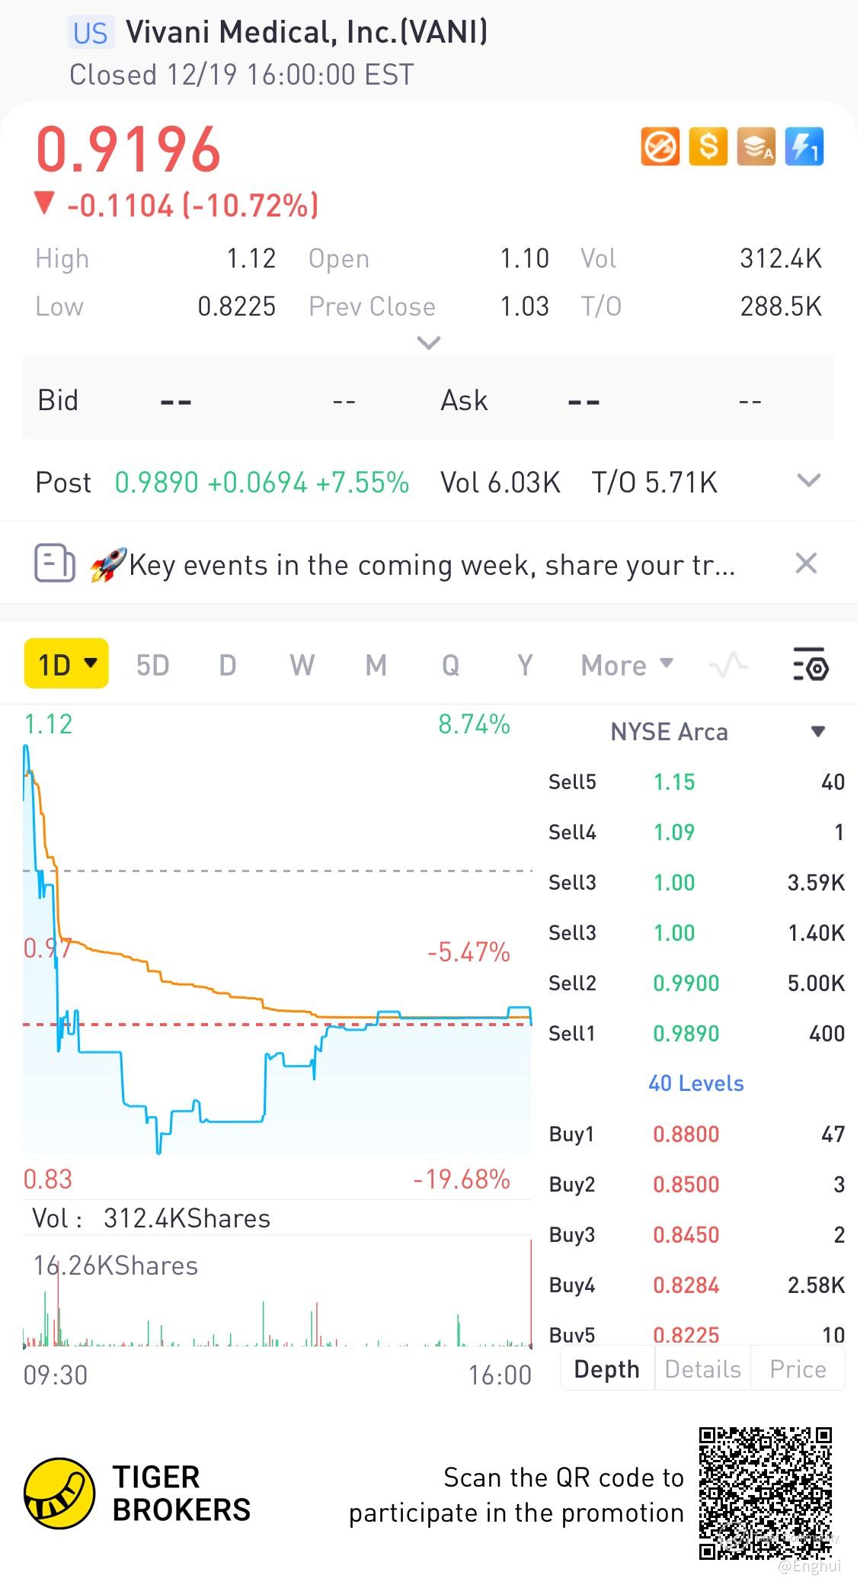Tap the yellow dollar sign badge
The height and width of the screenshot is (1585, 857).
pos(708,146)
